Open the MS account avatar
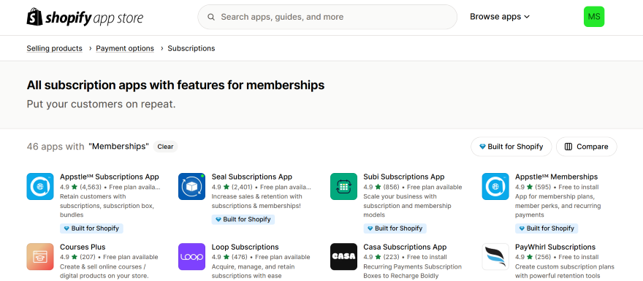643x281 pixels. tap(594, 17)
